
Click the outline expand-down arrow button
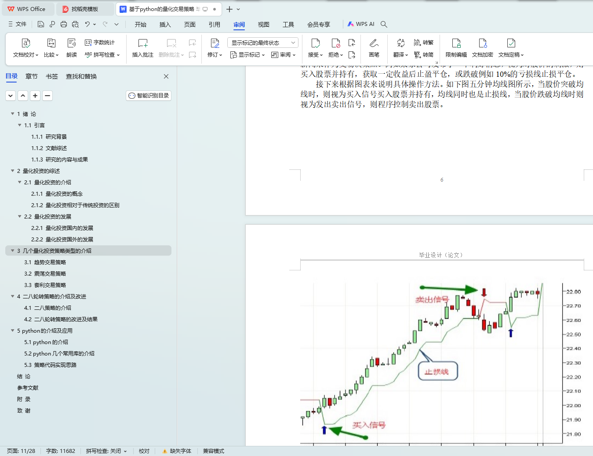11,96
